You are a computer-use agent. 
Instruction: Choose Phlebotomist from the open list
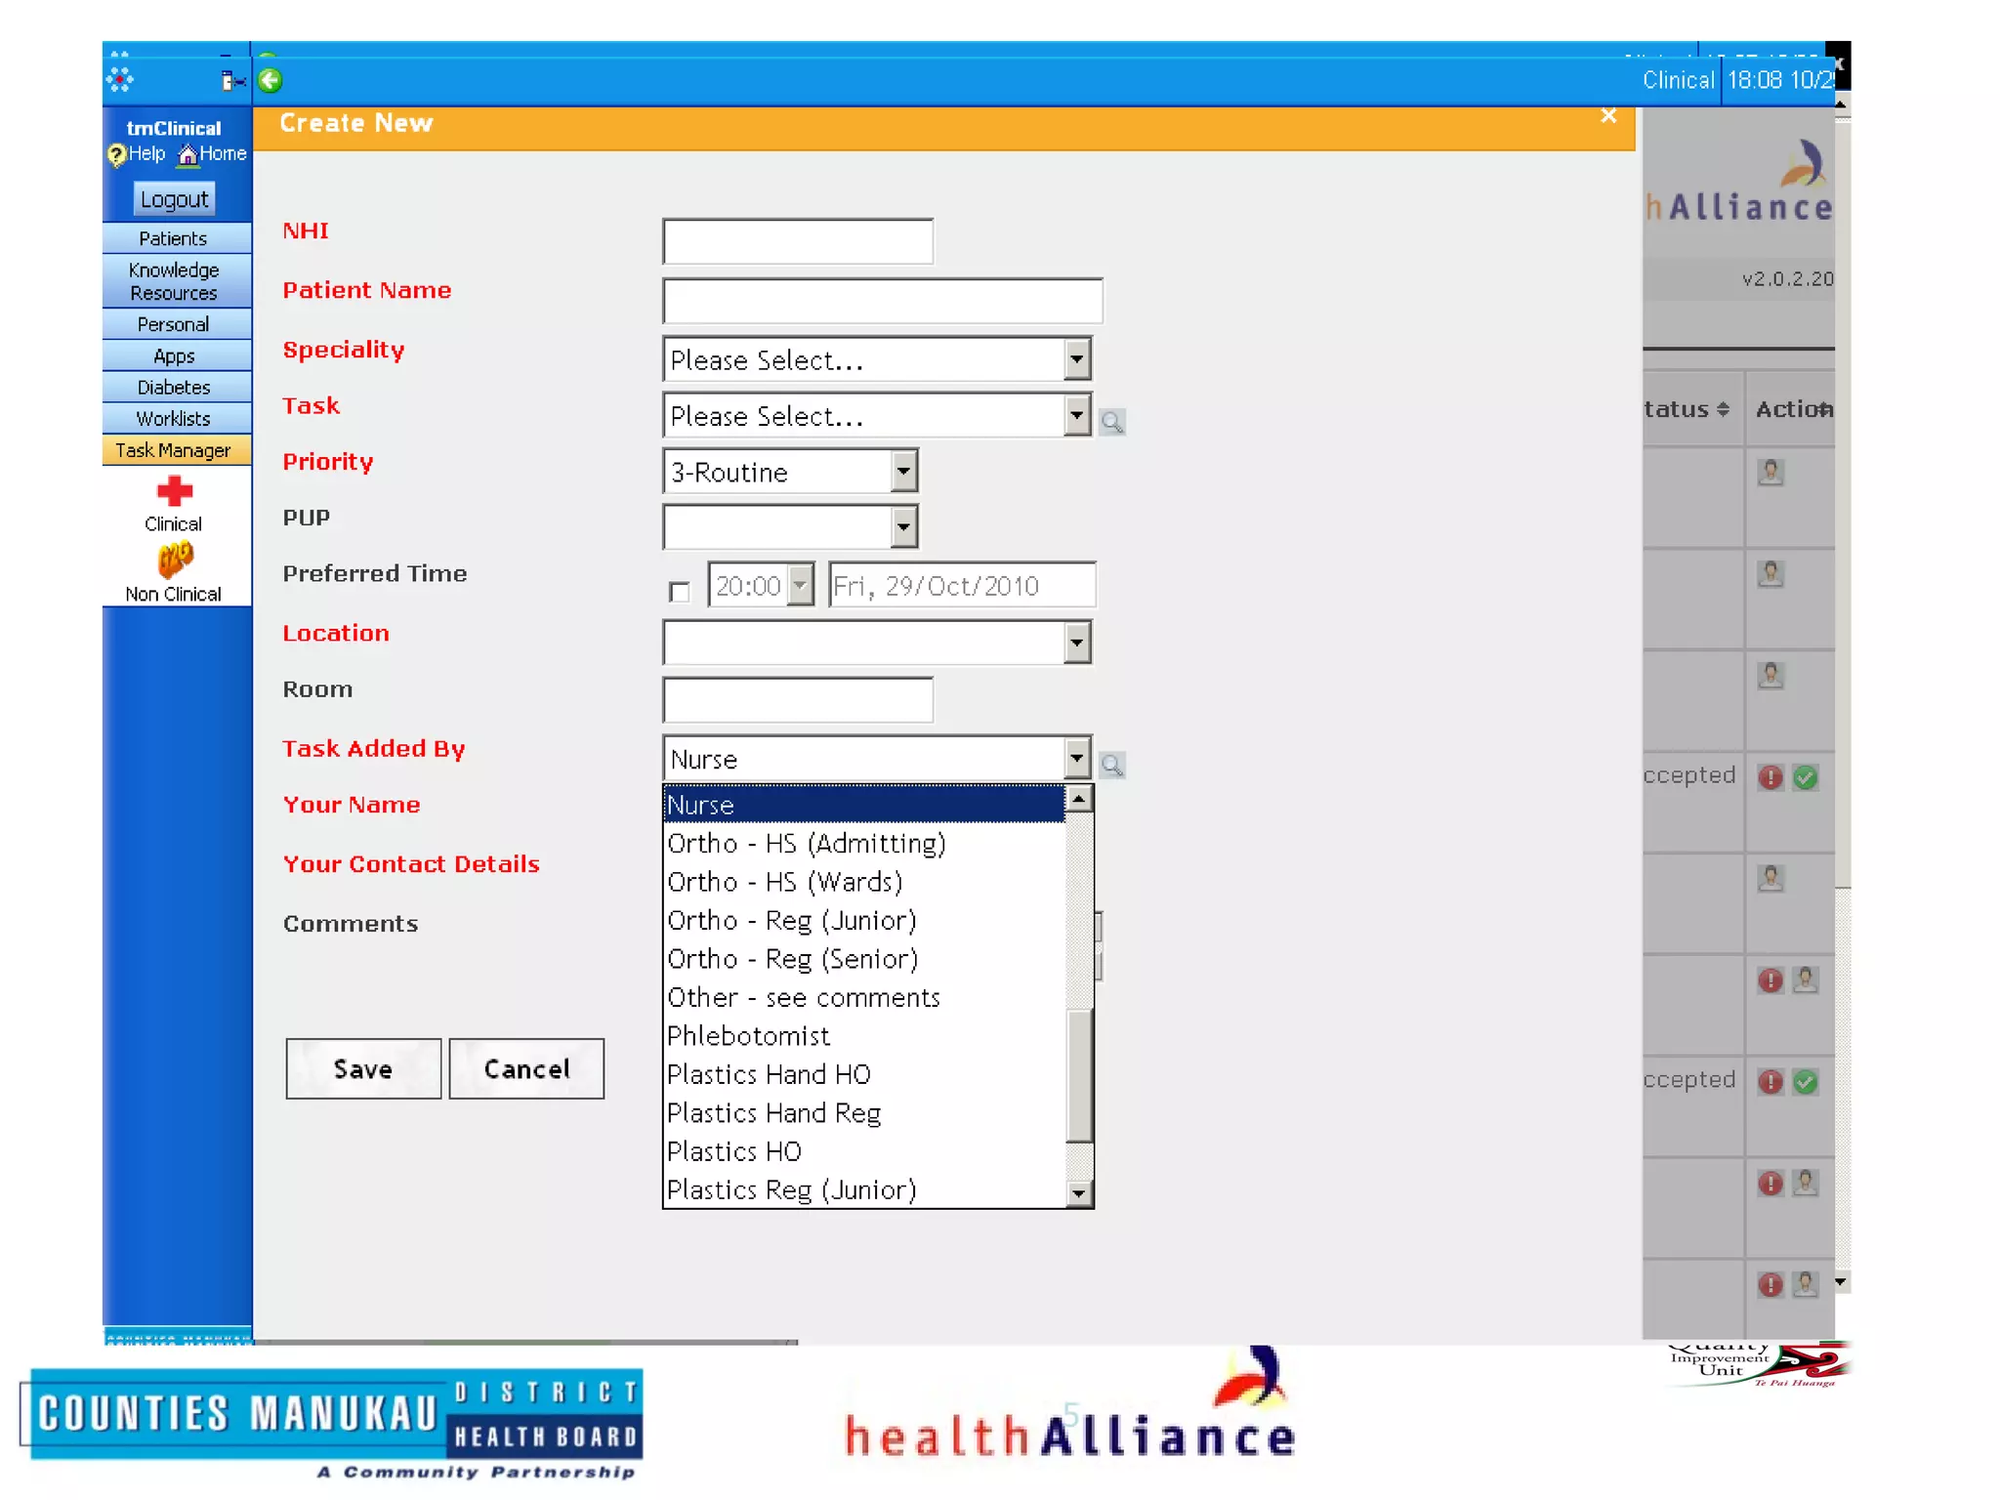pyautogui.click(x=749, y=1035)
